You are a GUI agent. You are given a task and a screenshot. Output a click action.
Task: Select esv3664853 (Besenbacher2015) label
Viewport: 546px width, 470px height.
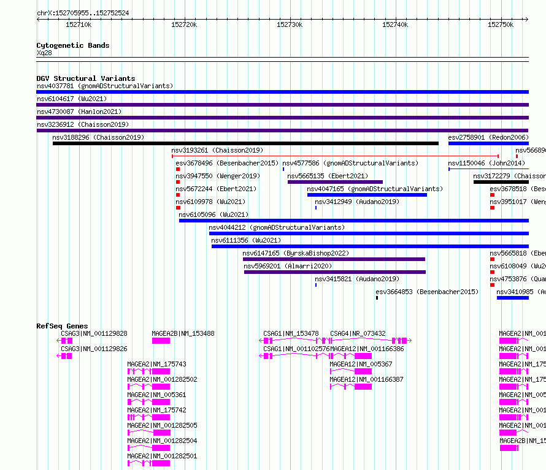427,292
